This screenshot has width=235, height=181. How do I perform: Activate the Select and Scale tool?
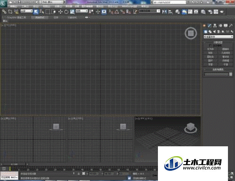coord(72,12)
